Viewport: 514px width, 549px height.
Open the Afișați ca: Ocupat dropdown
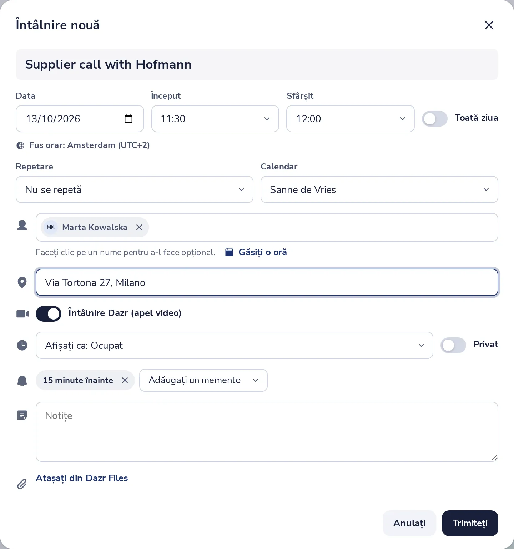pos(235,345)
